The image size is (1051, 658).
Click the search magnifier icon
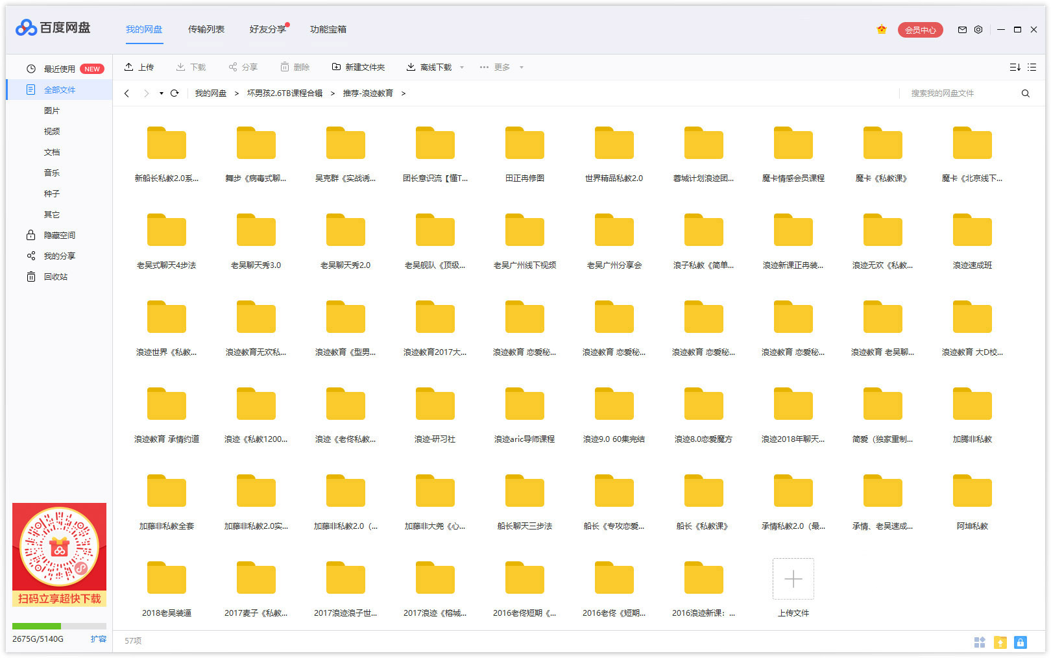click(1026, 93)
